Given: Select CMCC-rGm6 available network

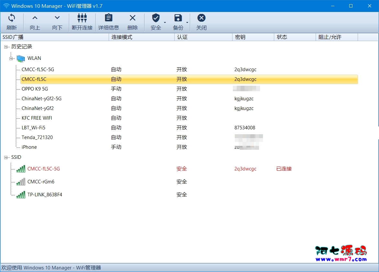Looking at the screenshot, I should coord(41,181).
